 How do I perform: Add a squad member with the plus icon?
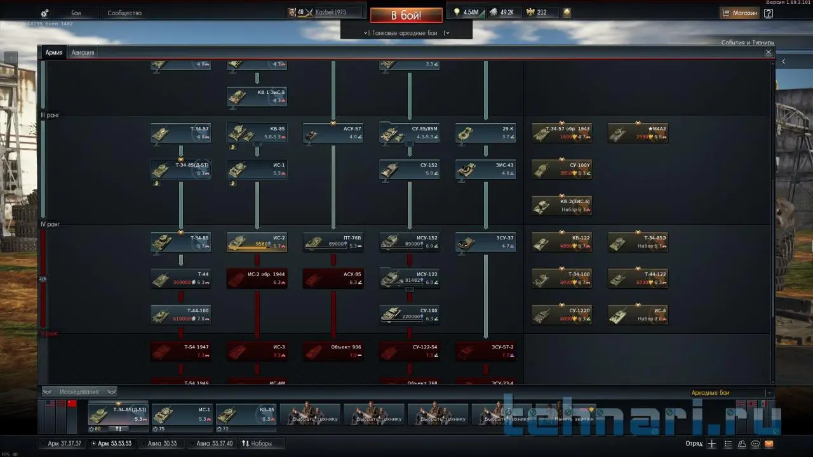(712, 444)
